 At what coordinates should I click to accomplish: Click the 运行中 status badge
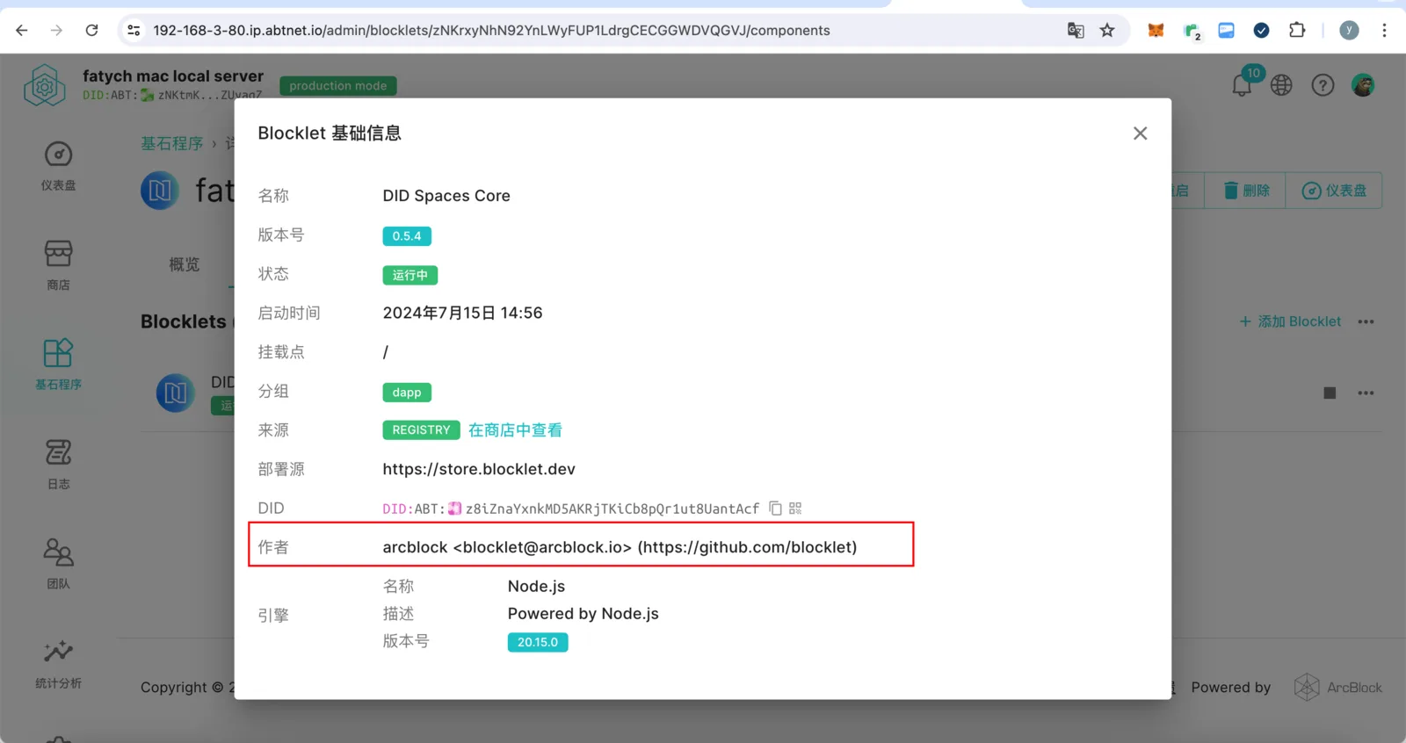click(409, 275)
